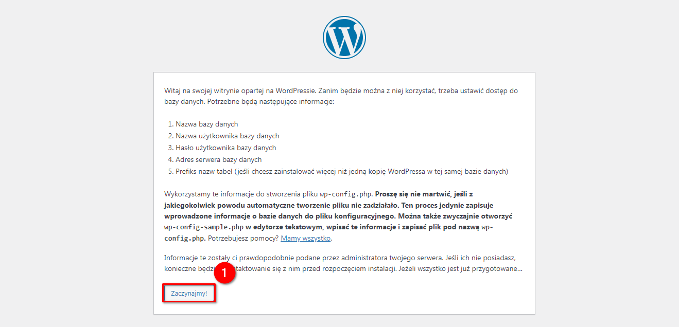Select "Nazwa użytkownika bazy danych" list item
This screenshot has width=679, height=327.
tap(227, 136)
